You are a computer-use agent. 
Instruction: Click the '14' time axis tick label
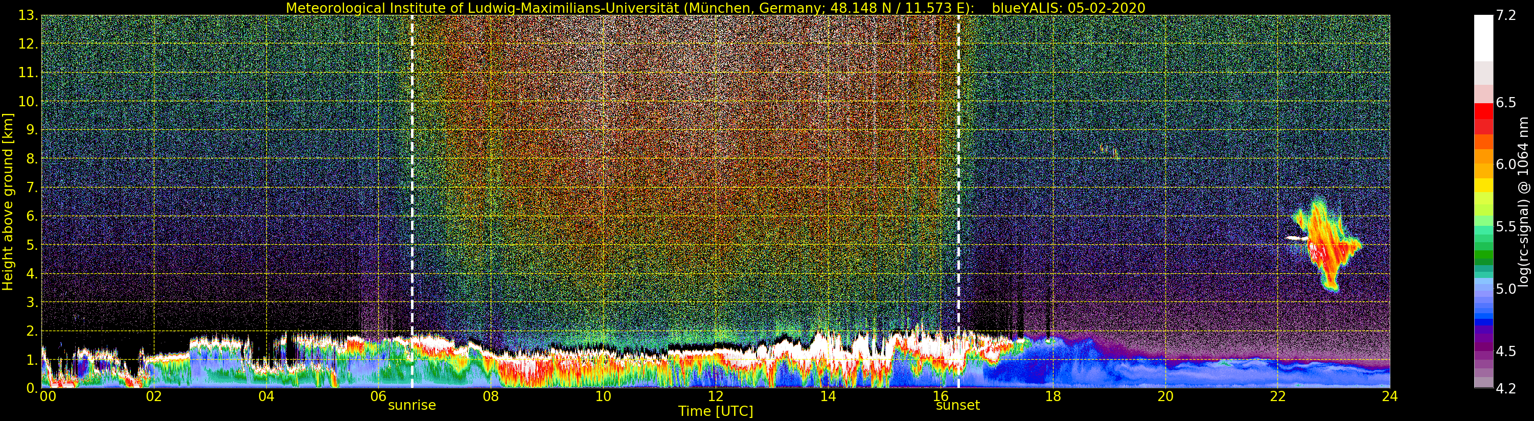click(x=828, y=396)
